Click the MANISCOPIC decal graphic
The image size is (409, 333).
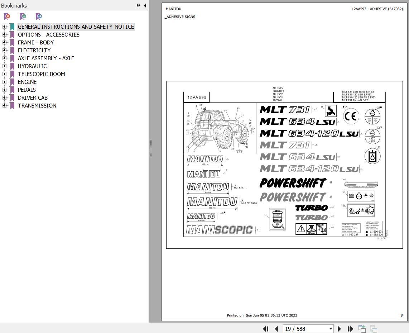click(x=220, y=230)
